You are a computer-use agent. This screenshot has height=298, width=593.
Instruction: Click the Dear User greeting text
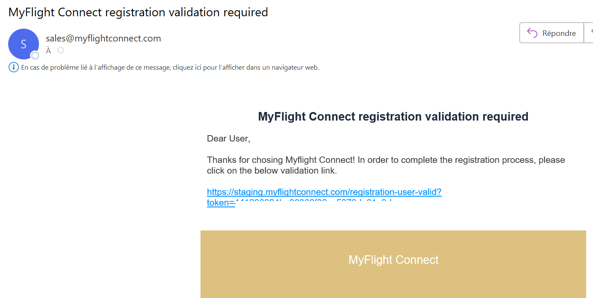228,139
